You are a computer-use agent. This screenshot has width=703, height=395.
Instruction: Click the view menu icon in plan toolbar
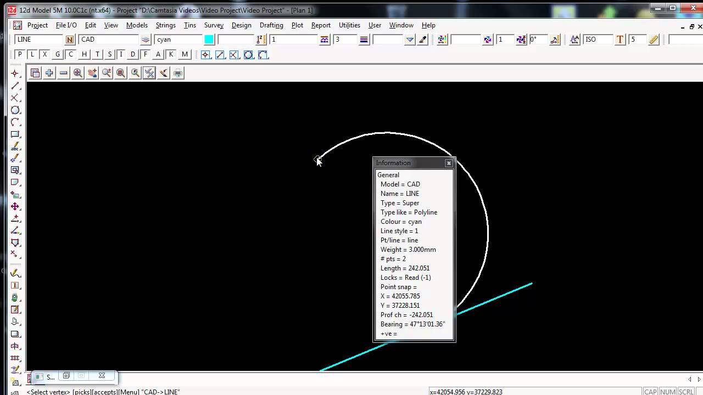35,73
